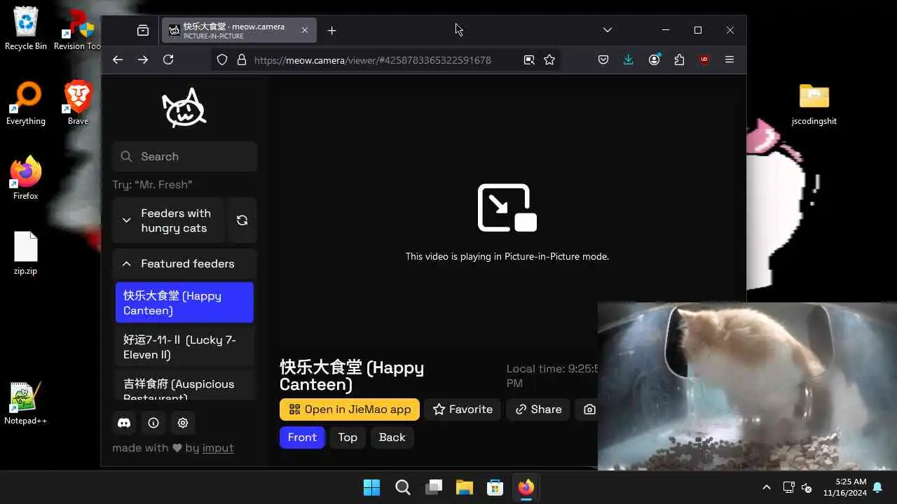Click the picture-in-picture cat video window

coord(747,386)
